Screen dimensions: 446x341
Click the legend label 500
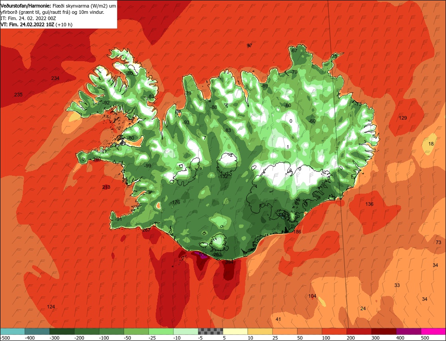click(x=425, y=338)
